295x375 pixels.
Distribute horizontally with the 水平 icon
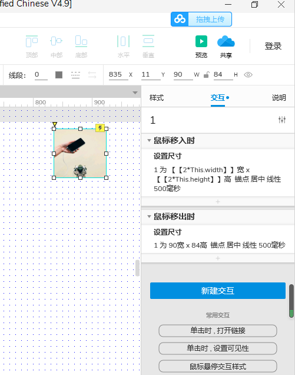point(123,41)
